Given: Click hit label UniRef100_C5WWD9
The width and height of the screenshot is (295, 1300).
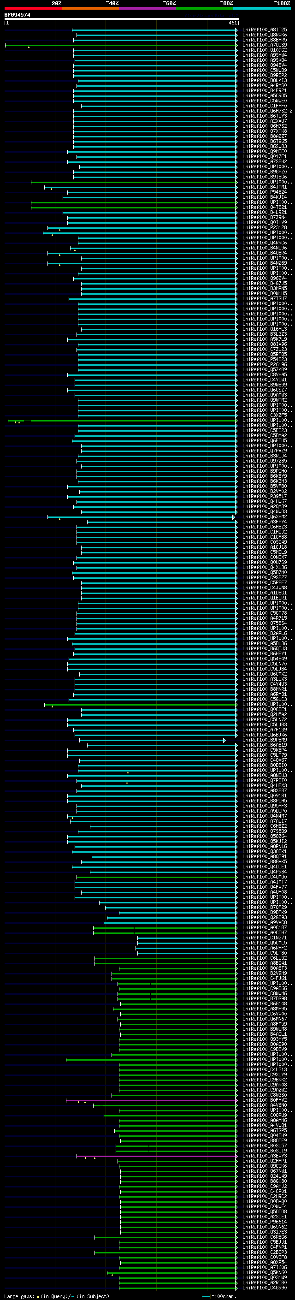Looking at the screenshot, I should click(x=264, y=70).
